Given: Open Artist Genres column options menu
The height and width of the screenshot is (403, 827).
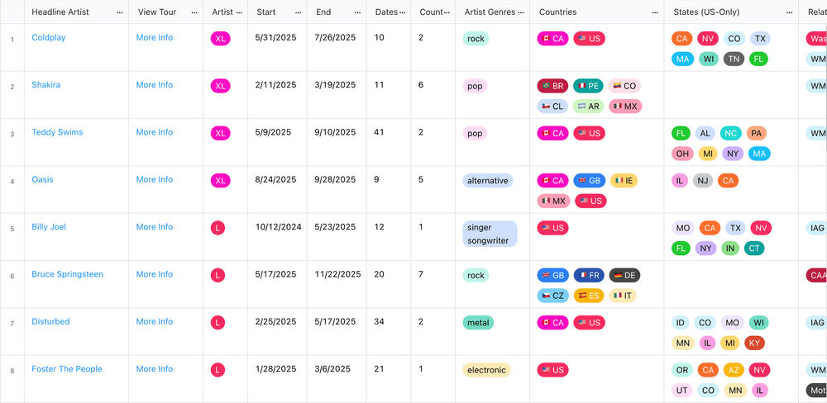Looking at the screenshot, I should 521,12.
